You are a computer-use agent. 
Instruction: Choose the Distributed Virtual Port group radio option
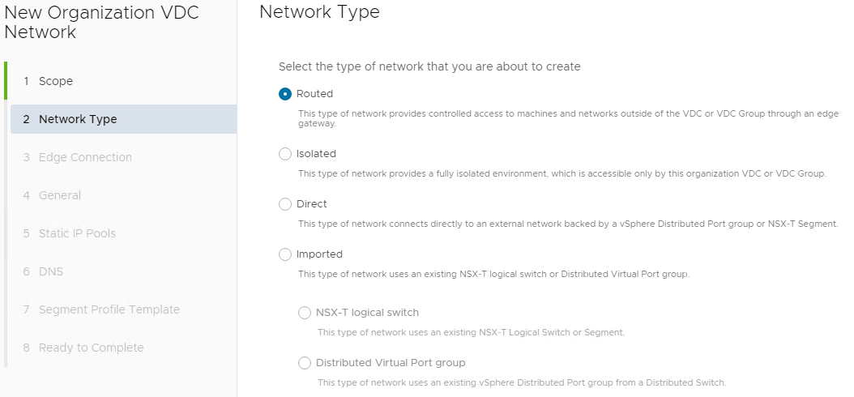coord(305,363)
